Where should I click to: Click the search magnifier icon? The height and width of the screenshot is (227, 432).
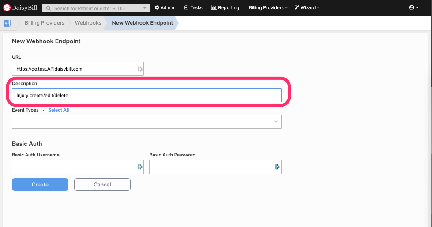click(49, 8)
